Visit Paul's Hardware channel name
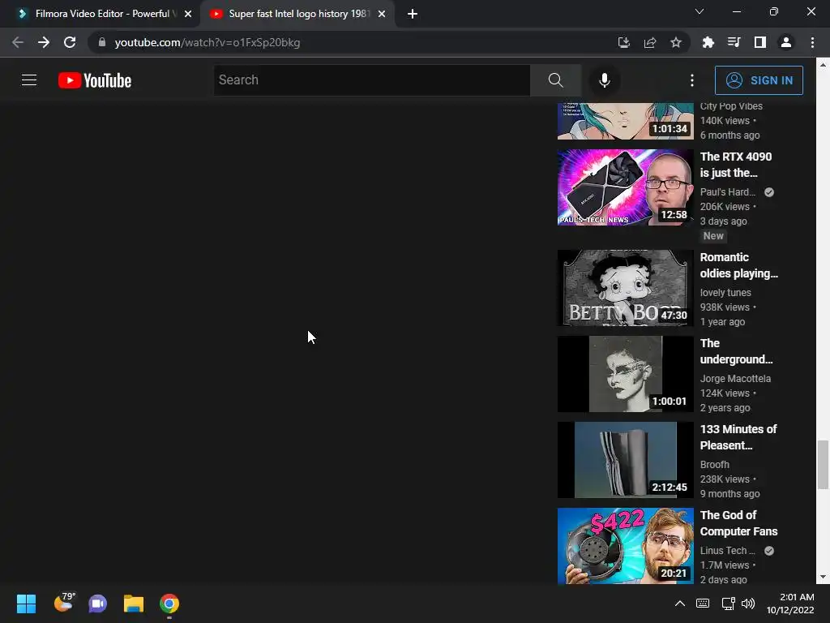 tap(728, 191)
